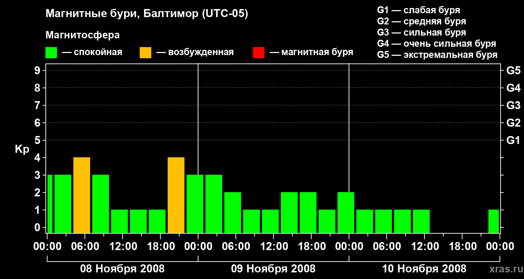Click the «18:00» time label under 09 Ноября
Screen dimensions: 524x279
tap(311, 247)
